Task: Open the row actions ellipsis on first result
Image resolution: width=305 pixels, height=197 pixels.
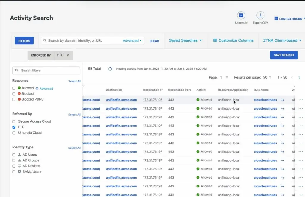Action: 300,100
